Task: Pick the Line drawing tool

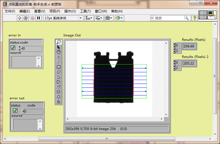Action: pyautogui.click(x=59, y=62)
